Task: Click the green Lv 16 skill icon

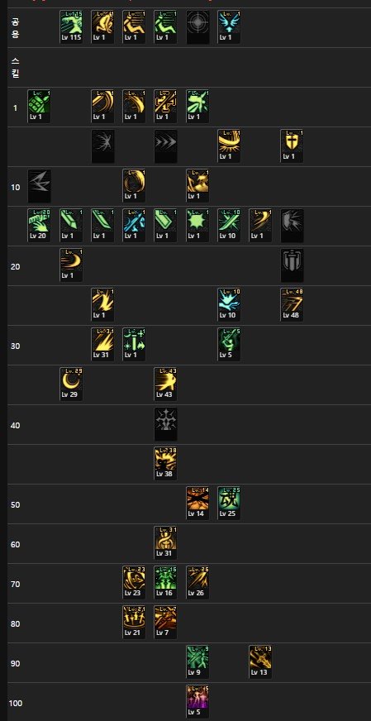Action: 165,583
